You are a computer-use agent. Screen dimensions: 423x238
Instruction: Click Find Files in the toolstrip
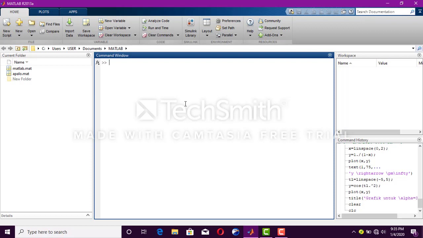click(x=50, y=24)
